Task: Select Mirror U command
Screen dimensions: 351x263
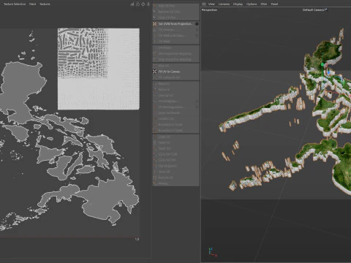Action: (x=175, y=83)
